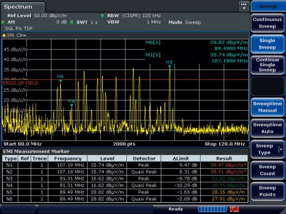Click the 2000 pts label

(124, 144)
